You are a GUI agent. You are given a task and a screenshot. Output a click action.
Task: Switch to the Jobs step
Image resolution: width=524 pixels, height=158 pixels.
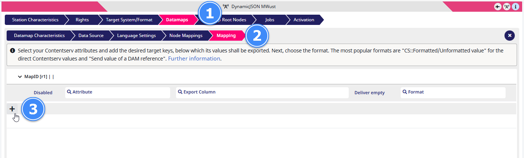(x=270, y=20)
